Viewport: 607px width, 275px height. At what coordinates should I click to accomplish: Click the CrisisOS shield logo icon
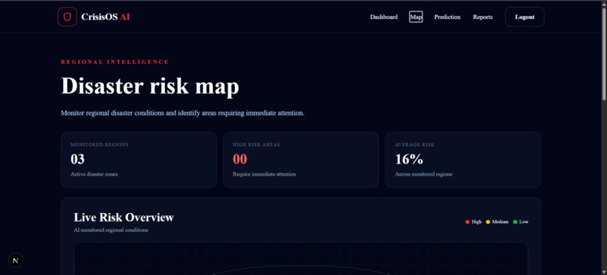pyautogui.click(x=67, y=17)
